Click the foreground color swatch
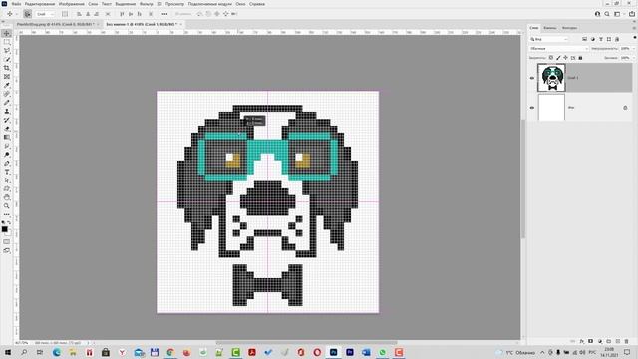 click(4, 230)
